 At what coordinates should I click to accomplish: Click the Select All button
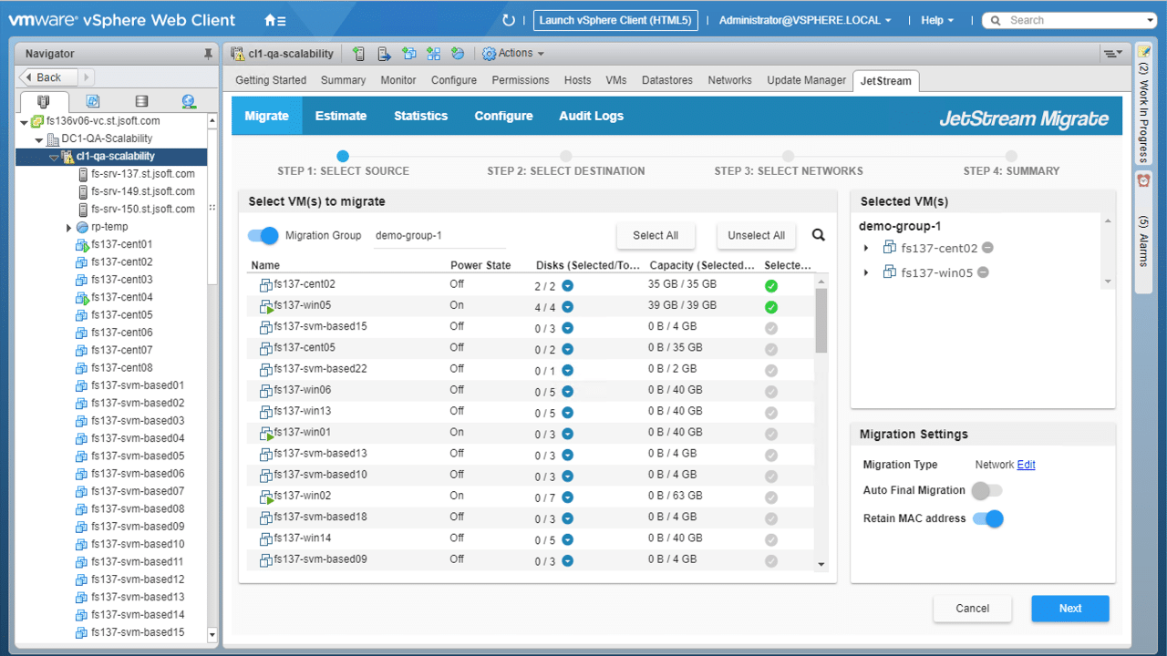click(656, 235)
